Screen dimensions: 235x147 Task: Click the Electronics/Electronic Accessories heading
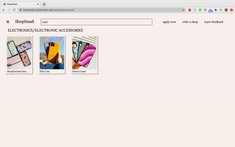pos(45,30)
